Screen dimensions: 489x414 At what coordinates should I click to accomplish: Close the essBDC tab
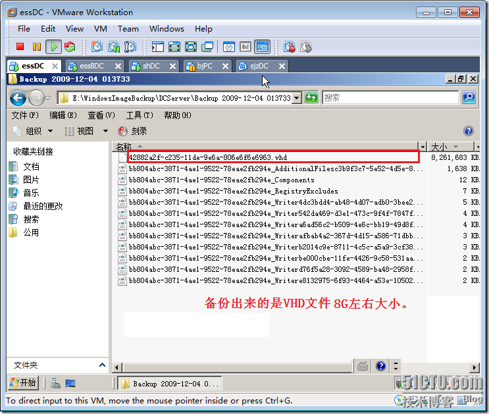[x=118, y=66]
